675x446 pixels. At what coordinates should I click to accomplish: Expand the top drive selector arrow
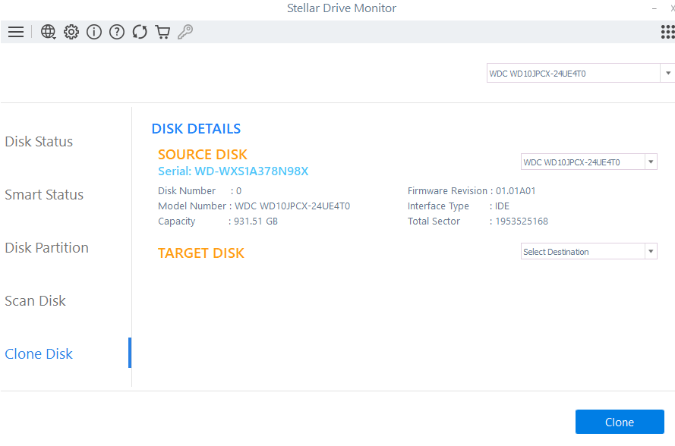click(x=667, y=73)
